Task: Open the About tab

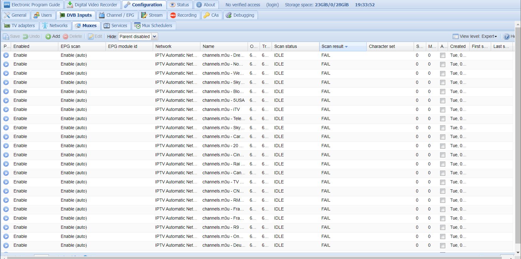Action: (x=206, y=5)
